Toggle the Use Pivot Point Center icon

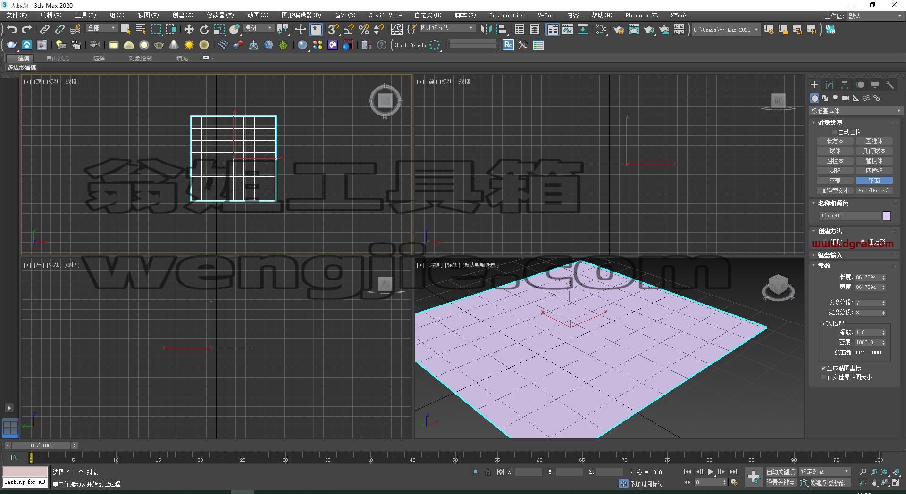pos(283,30)
